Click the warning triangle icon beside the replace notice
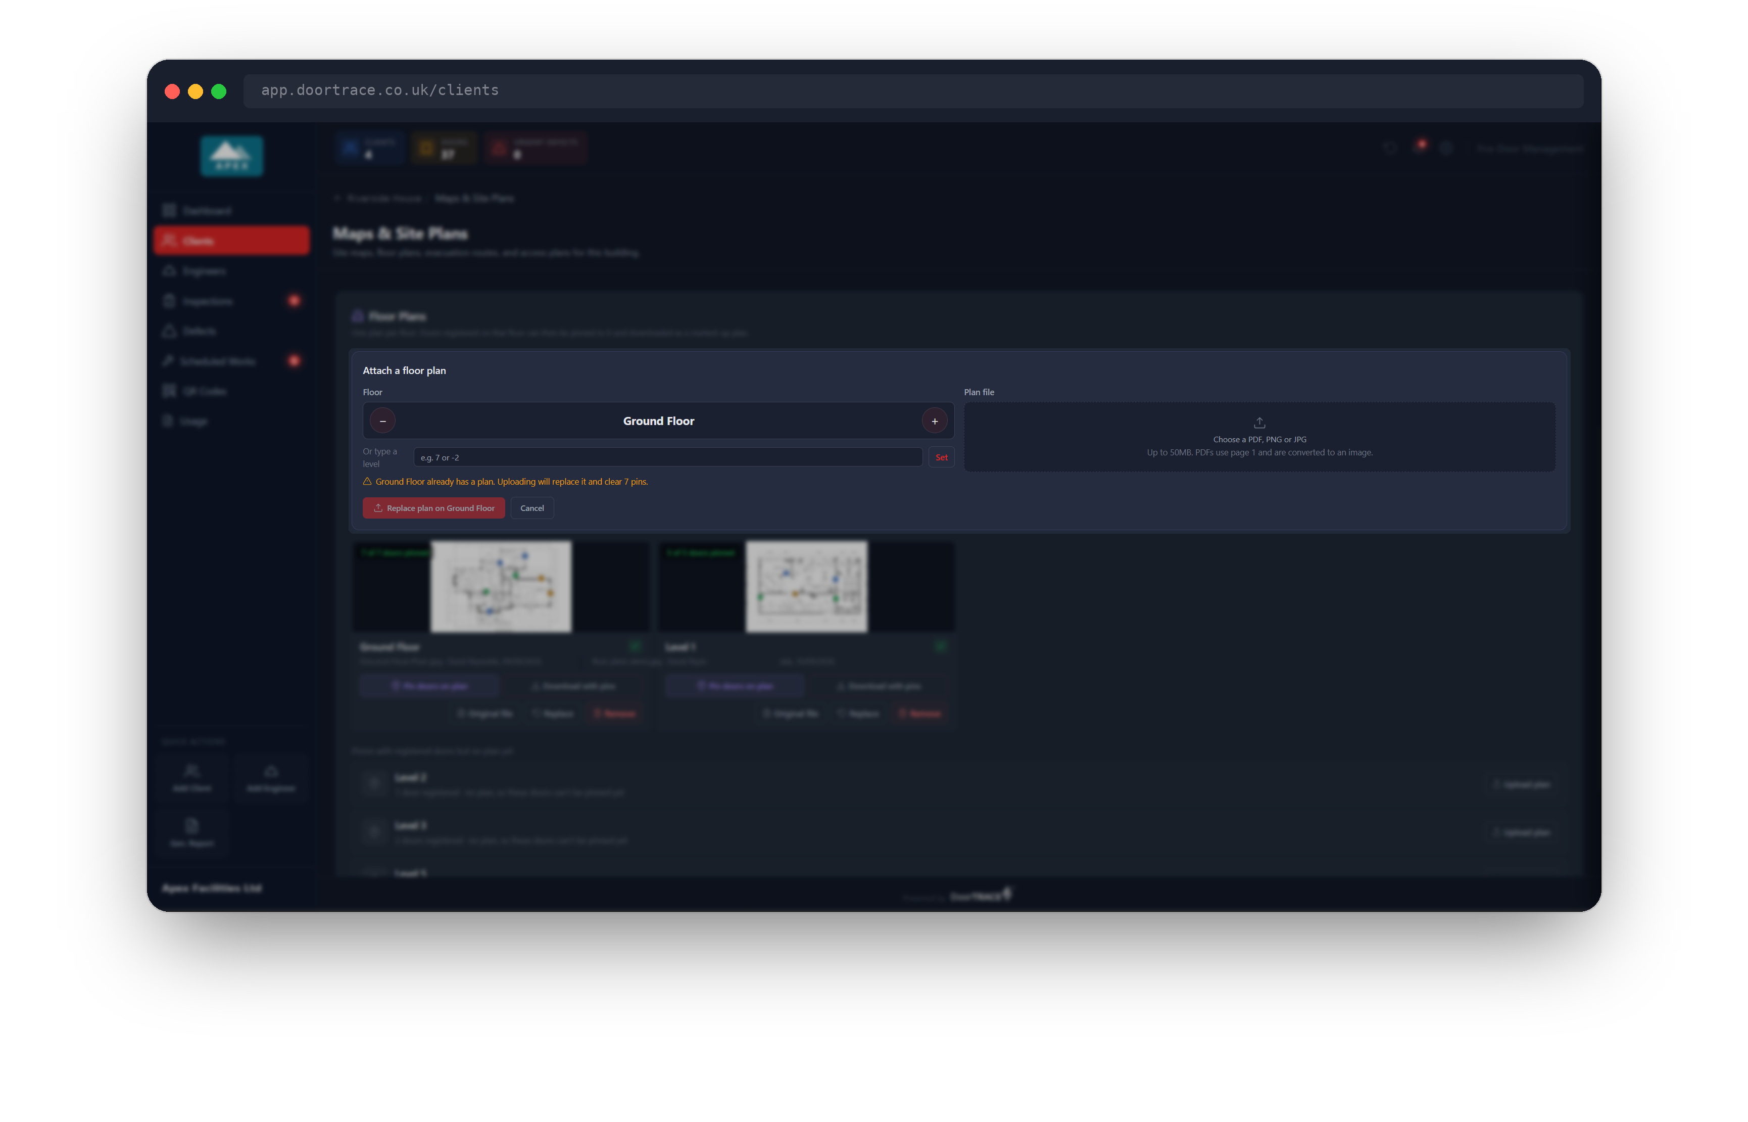The height and width of the screenshot is (1122, 1748). point(367,482)
